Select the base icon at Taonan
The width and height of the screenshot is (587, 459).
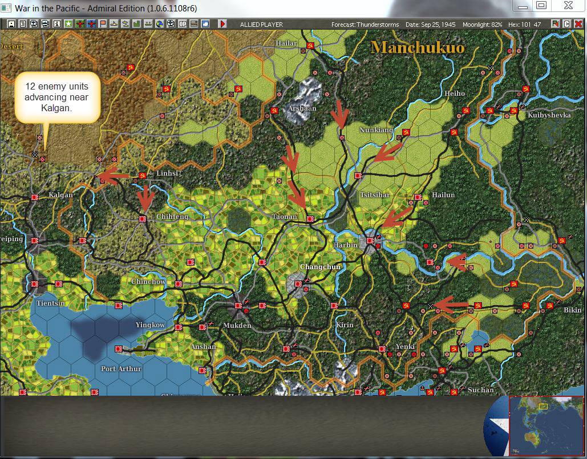pos(310,219)
